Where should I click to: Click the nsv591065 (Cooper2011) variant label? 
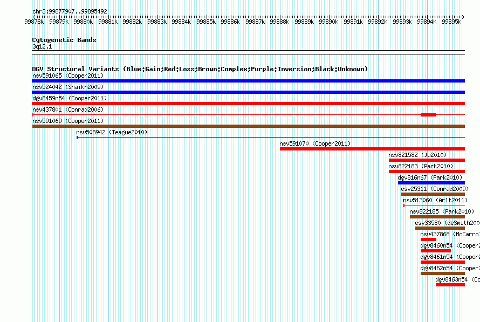68,76
